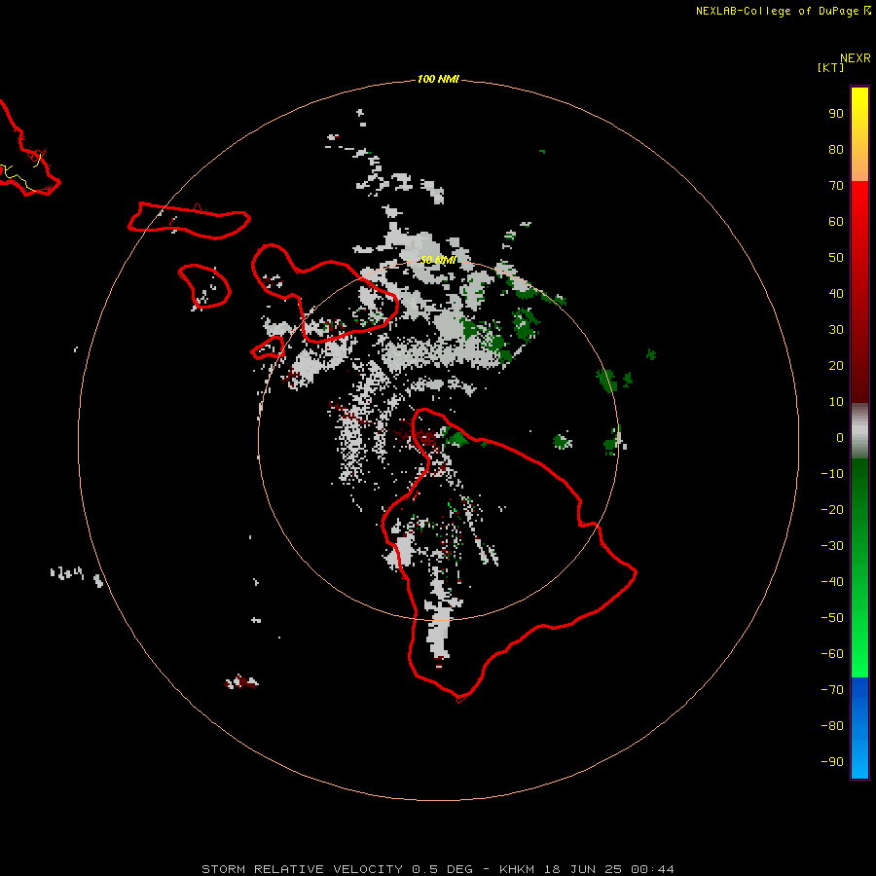Click the gray zero-velocity segment of color bar
Image resolution: width=876 pixels, height=876 pixels.
[x=859, y=431]
